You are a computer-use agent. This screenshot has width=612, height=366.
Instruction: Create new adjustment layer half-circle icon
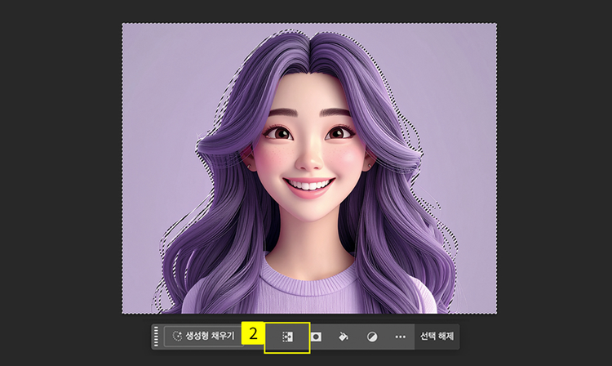click(x=372, y=337)
